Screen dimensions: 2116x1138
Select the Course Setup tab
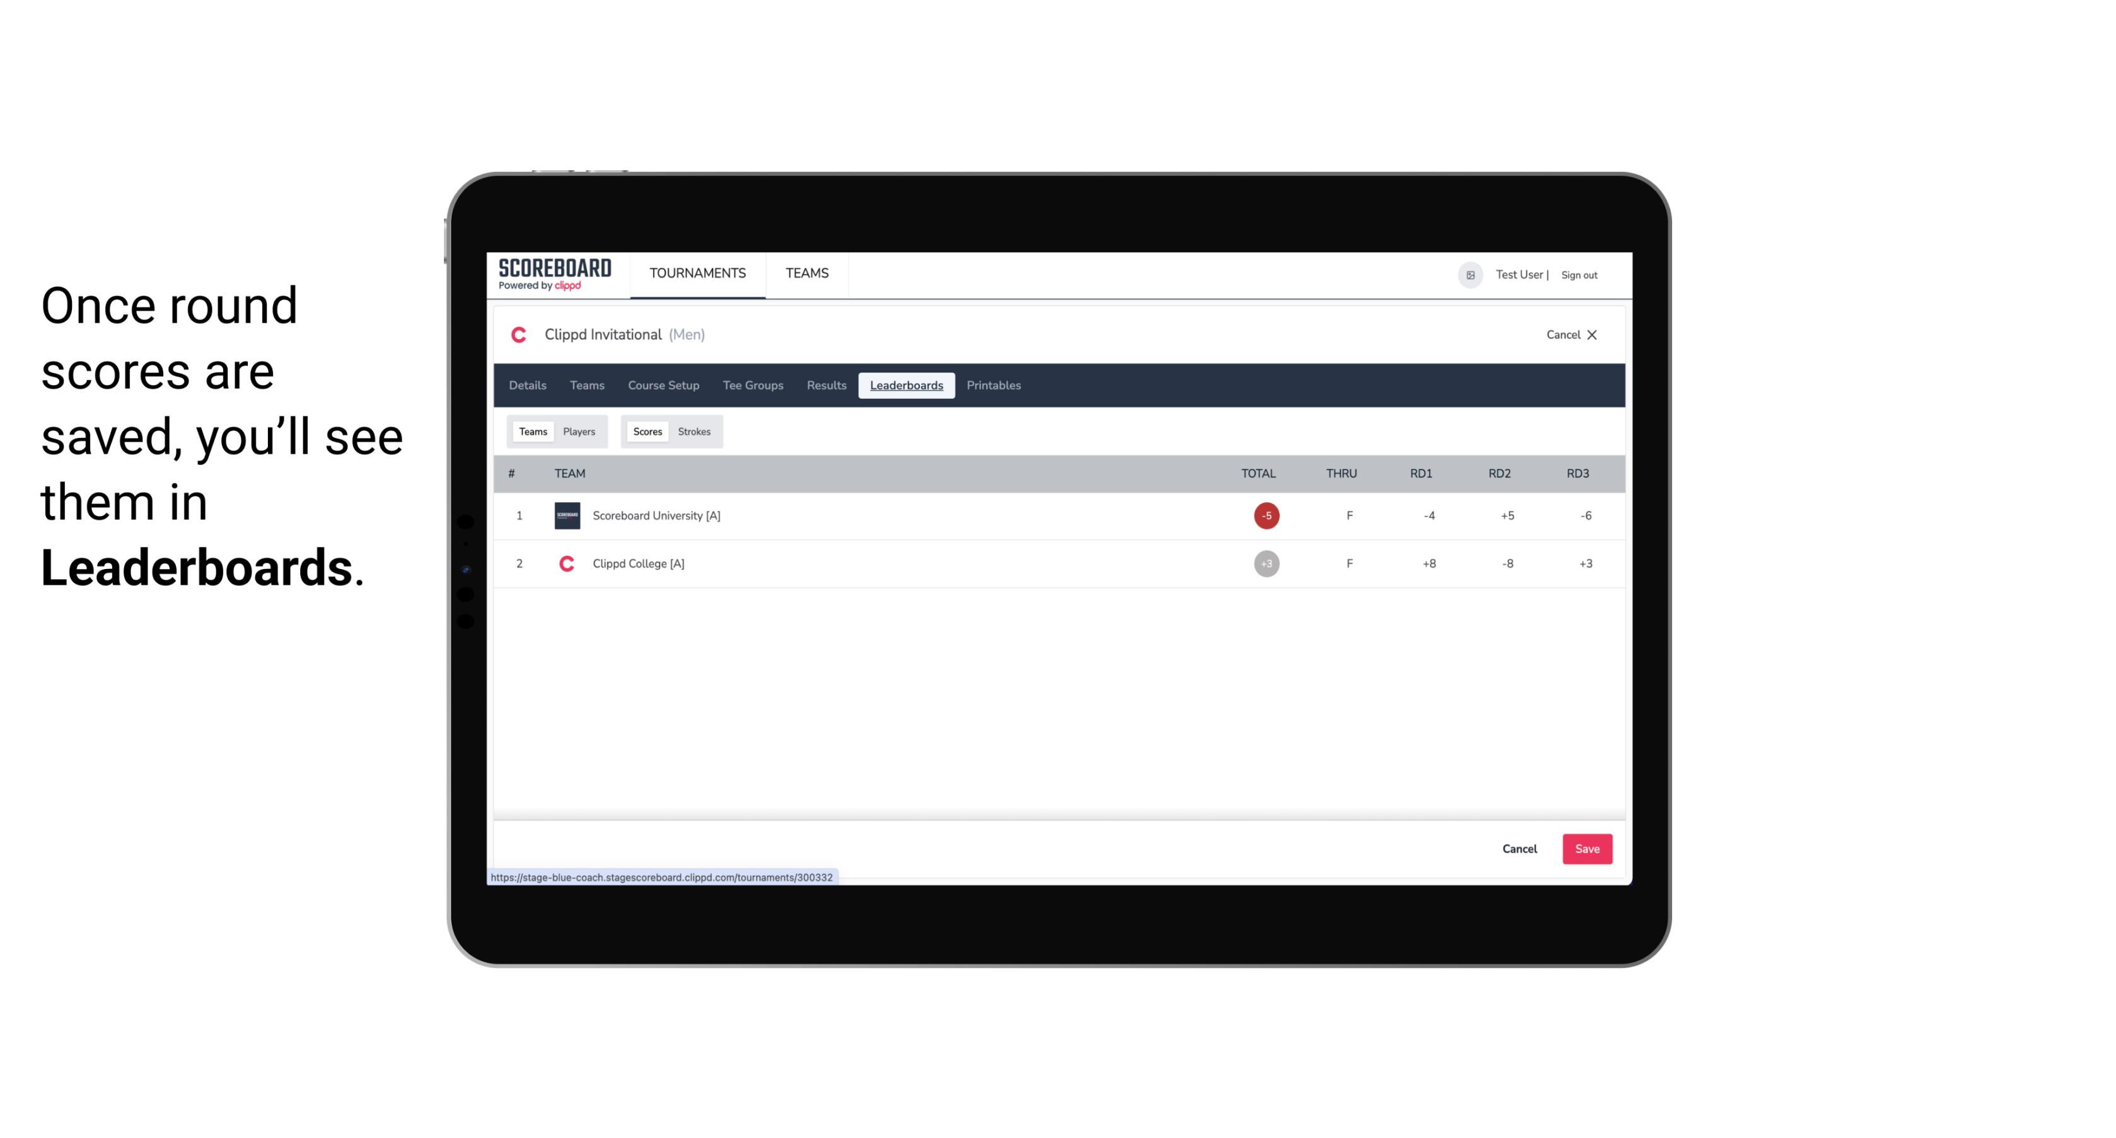coord(663,386)
